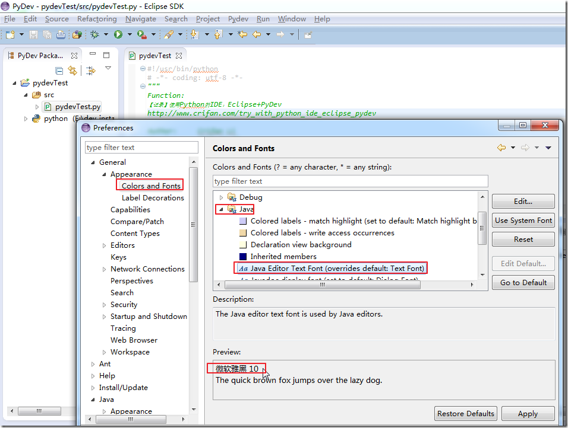This screenshot has height=428, width=568.
Task: Open the Preferences page view menu dropdown
Action: tap(548, 148)
